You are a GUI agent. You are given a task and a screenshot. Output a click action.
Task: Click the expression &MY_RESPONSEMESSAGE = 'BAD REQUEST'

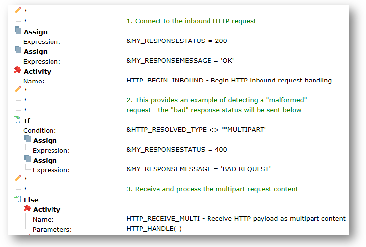199,169
